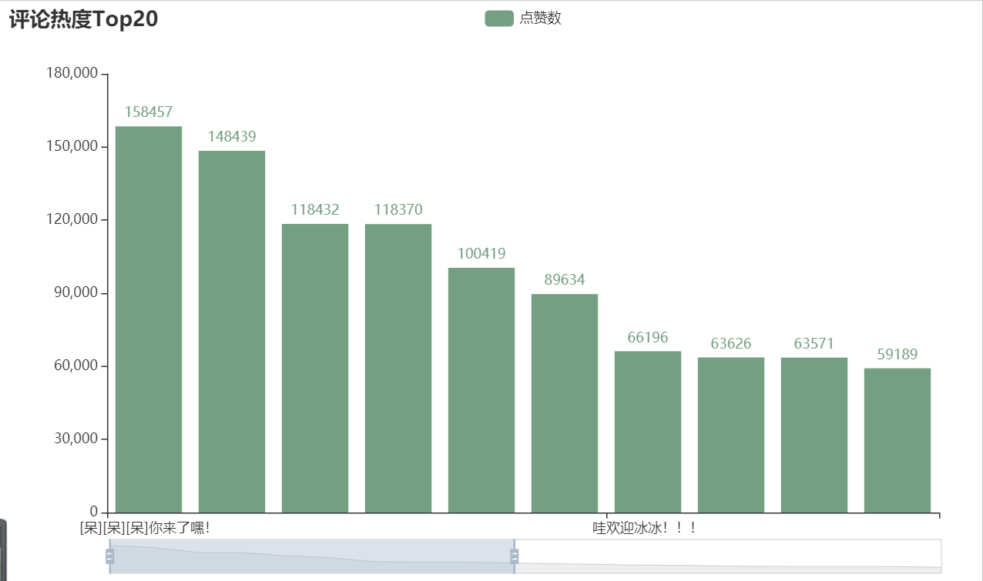Click the 180,000 y-axis label

tap(72, 74)
